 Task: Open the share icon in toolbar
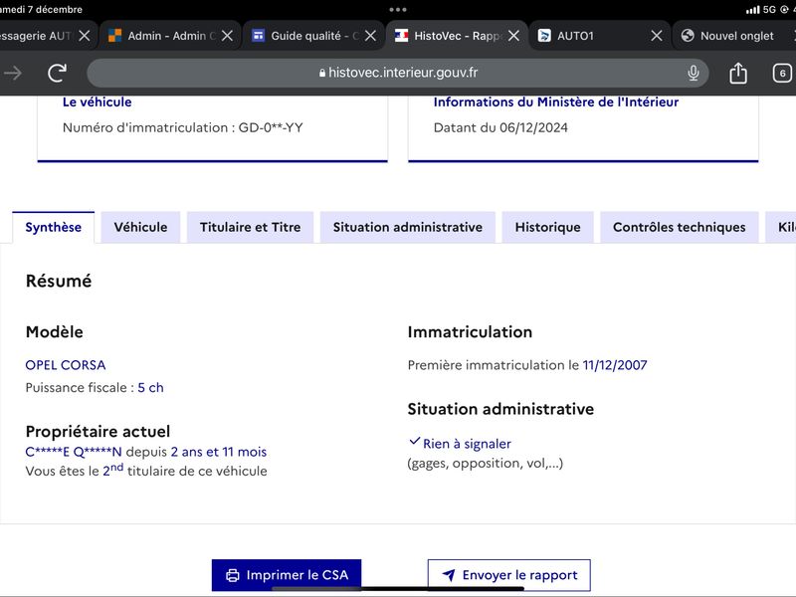tap(738, 73)
